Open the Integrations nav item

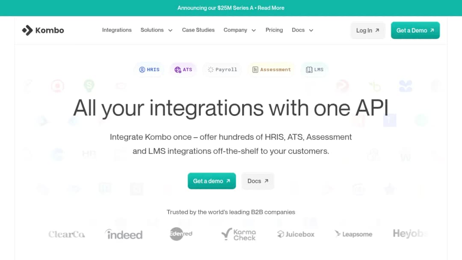[117, 30]
